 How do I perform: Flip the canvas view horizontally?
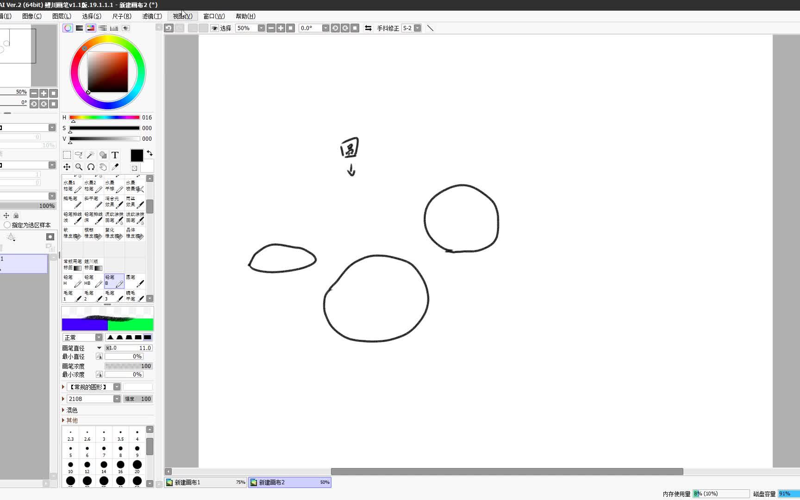tap(368, 28)
